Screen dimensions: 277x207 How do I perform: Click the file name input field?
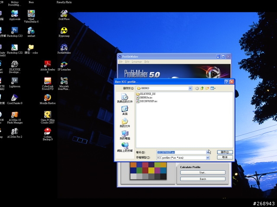click(181, 152)
